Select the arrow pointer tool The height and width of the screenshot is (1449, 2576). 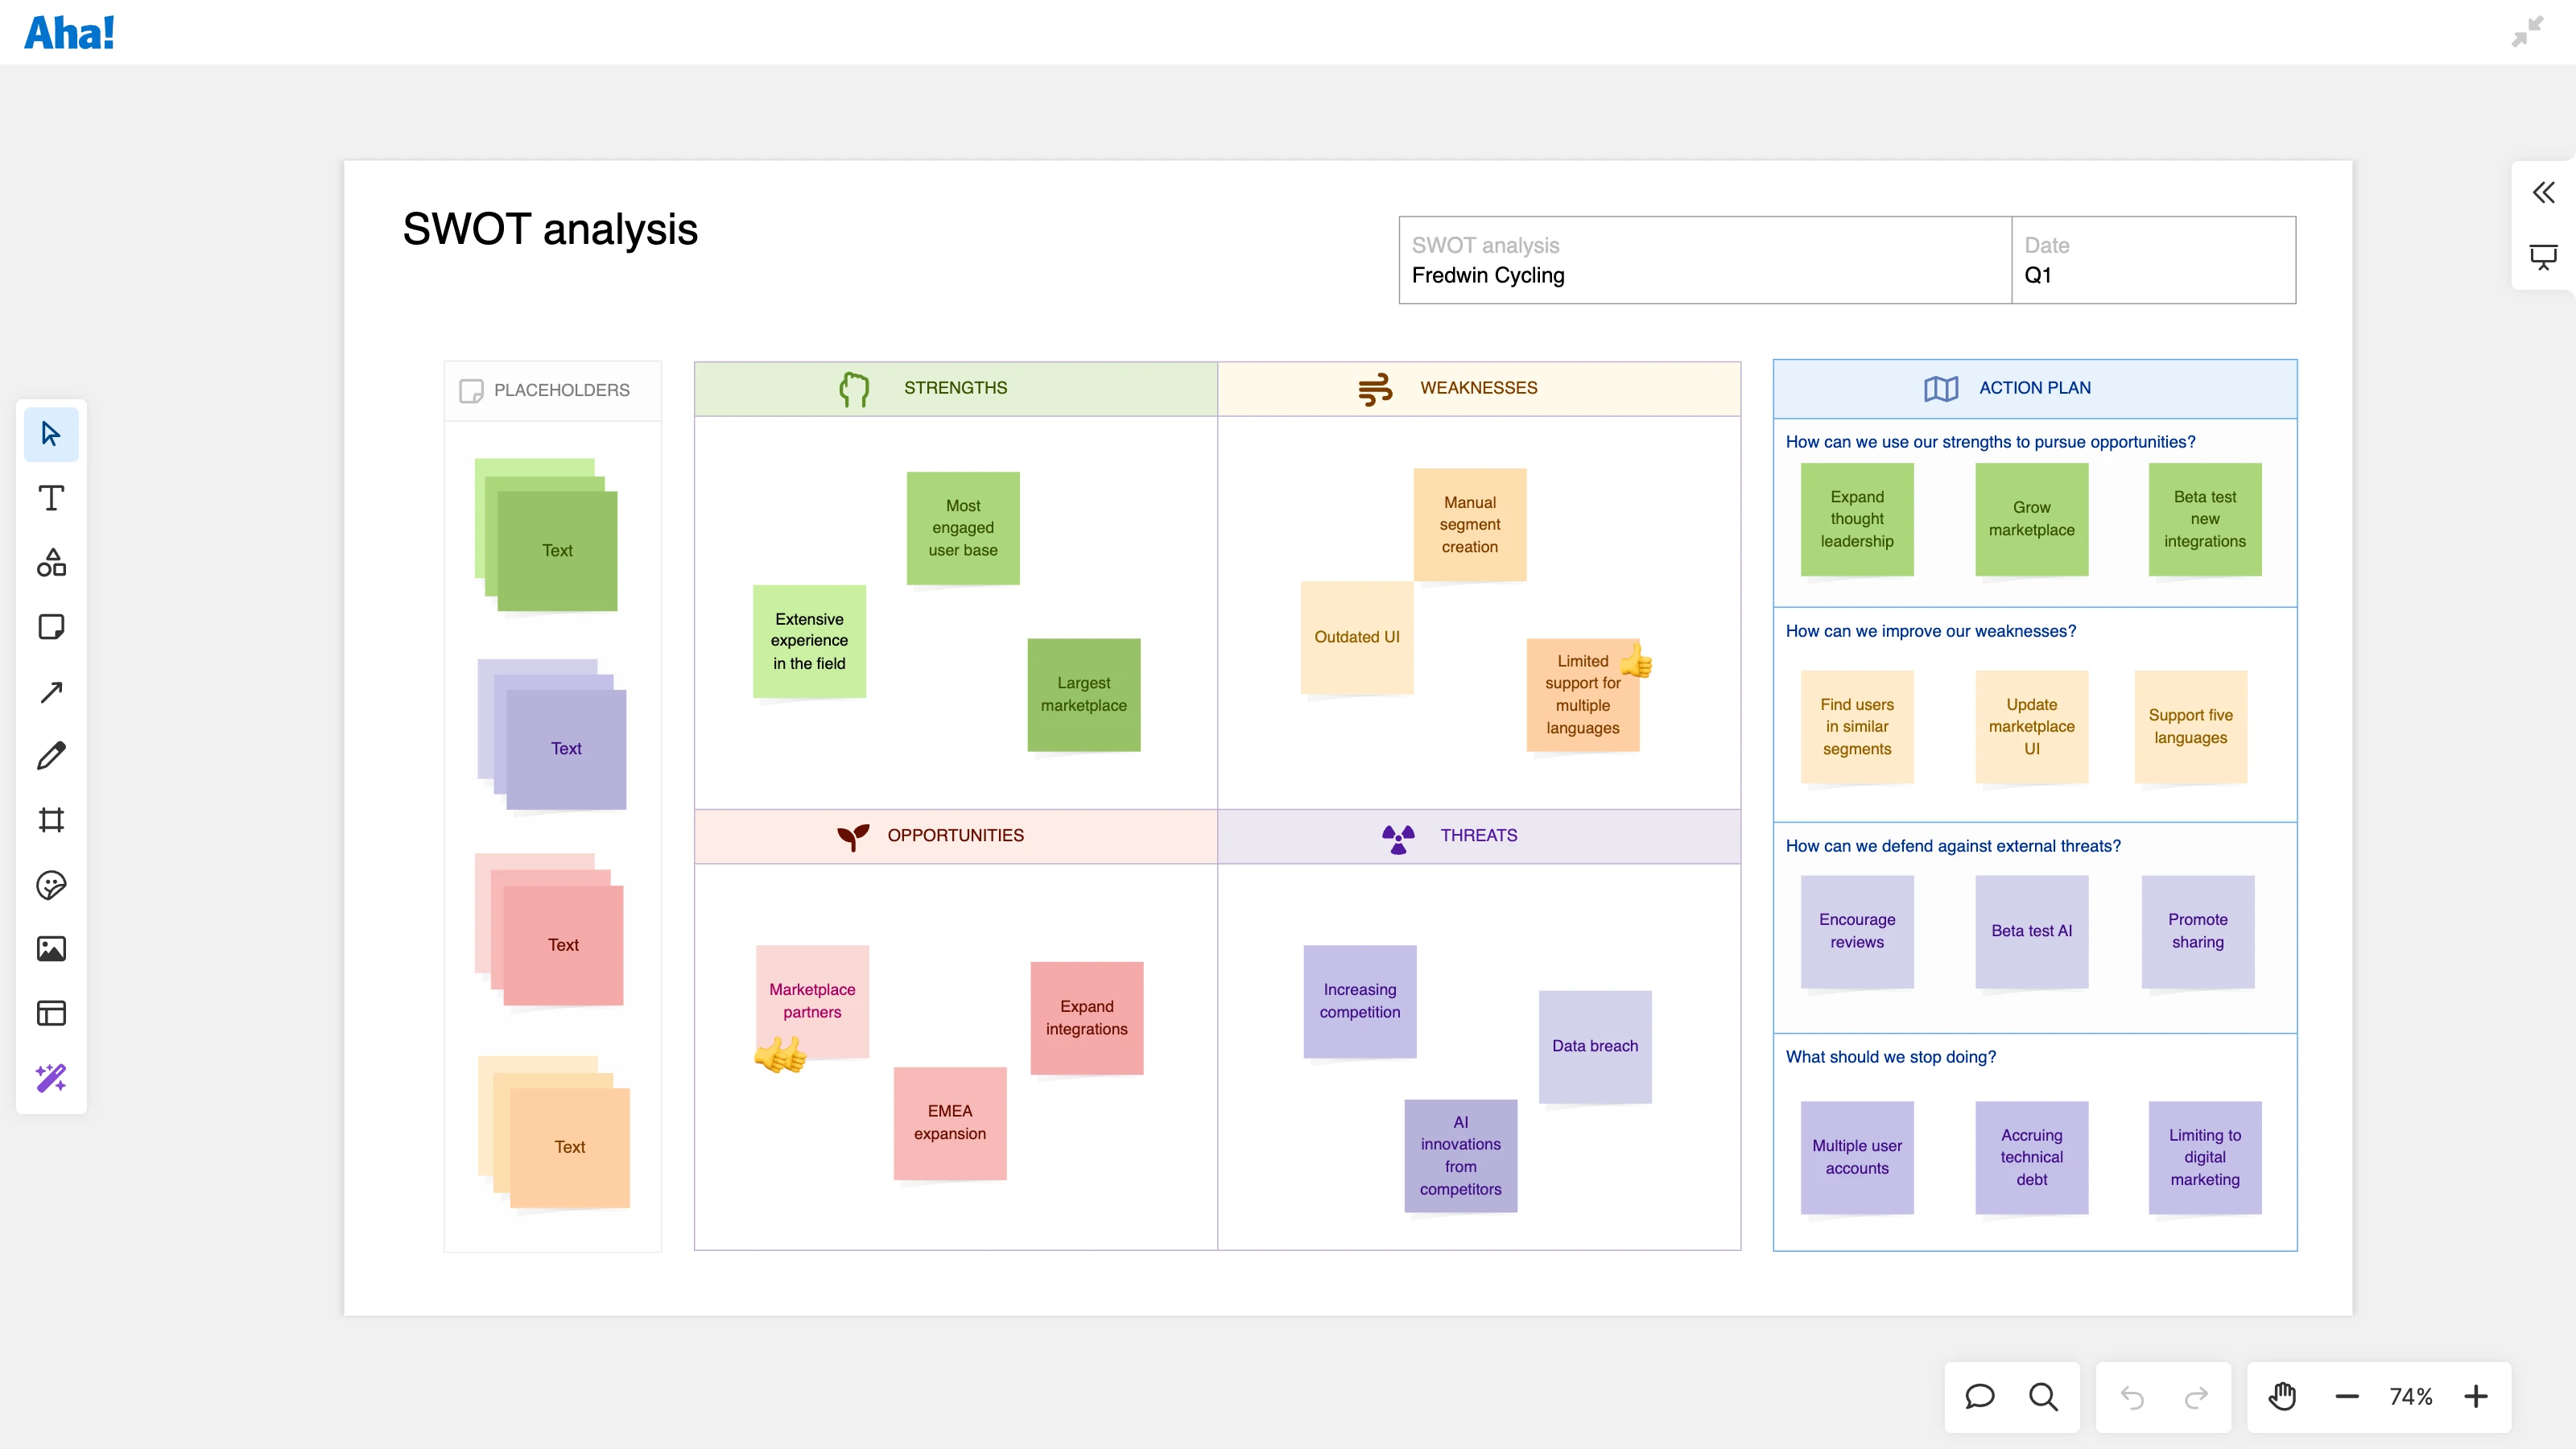coord(51,434)
